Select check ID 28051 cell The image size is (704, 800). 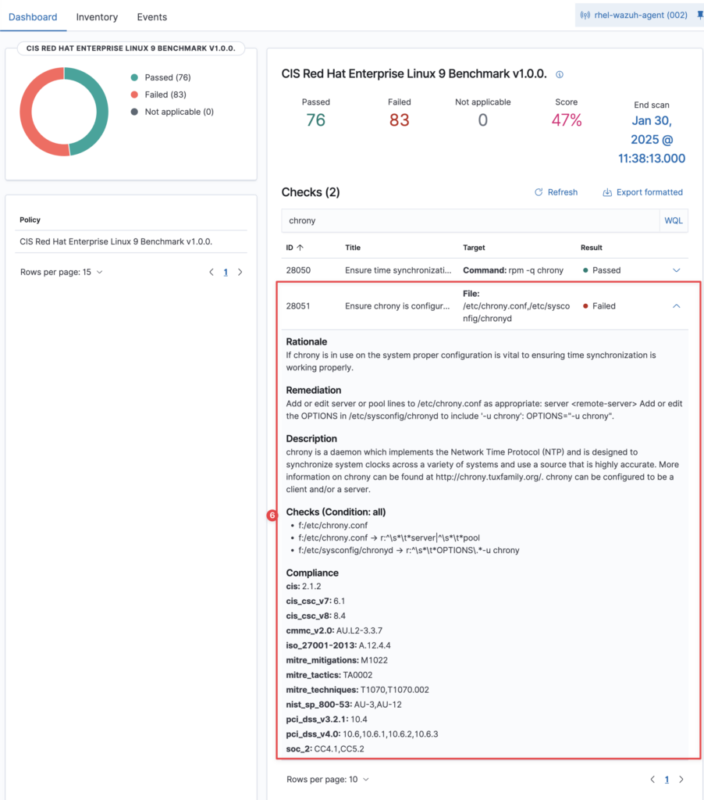[298, 306]
